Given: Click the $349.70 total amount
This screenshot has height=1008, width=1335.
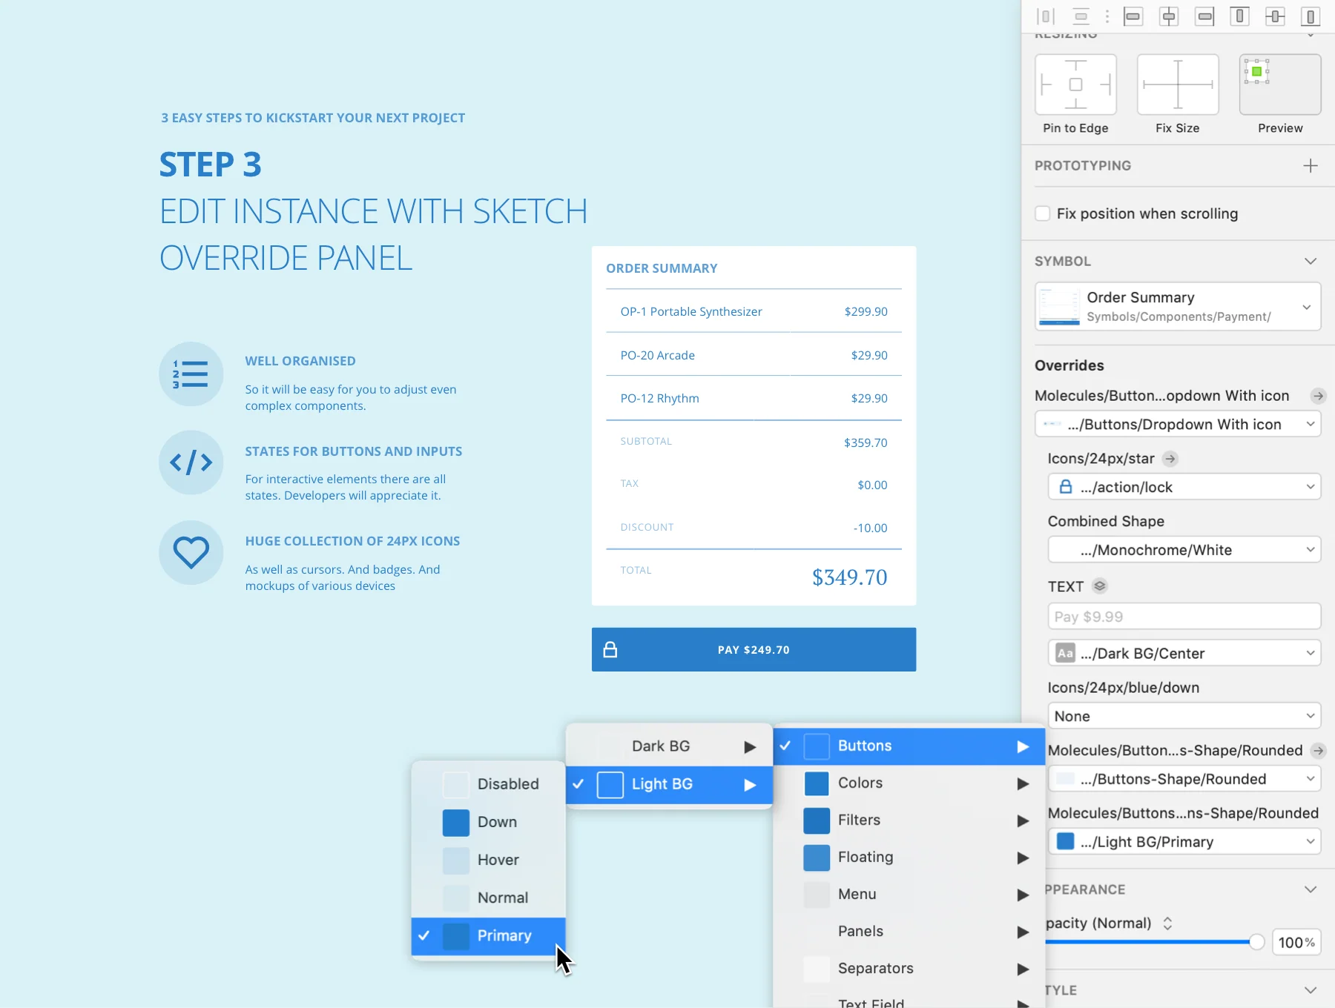Looking at the screenshot, I should (850, 577).
